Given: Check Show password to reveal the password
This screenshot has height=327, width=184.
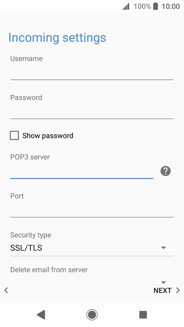Looking at the screenshot, I should point(14,135).
